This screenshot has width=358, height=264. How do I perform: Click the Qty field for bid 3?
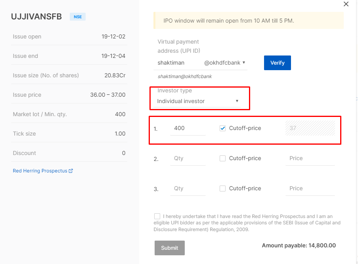point(188,188)
